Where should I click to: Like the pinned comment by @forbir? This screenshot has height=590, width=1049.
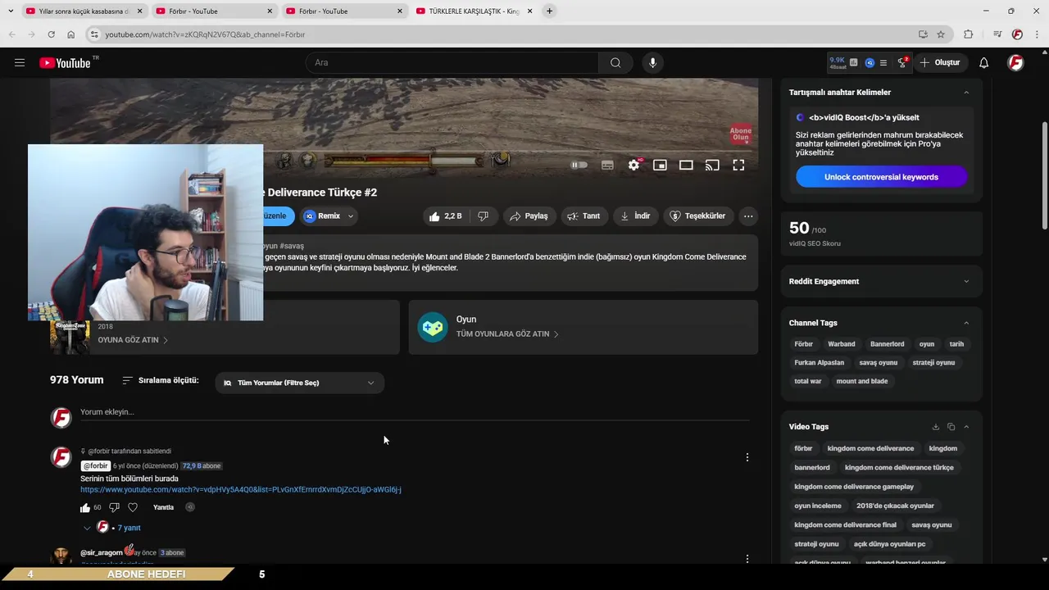[x=85, y=507]
